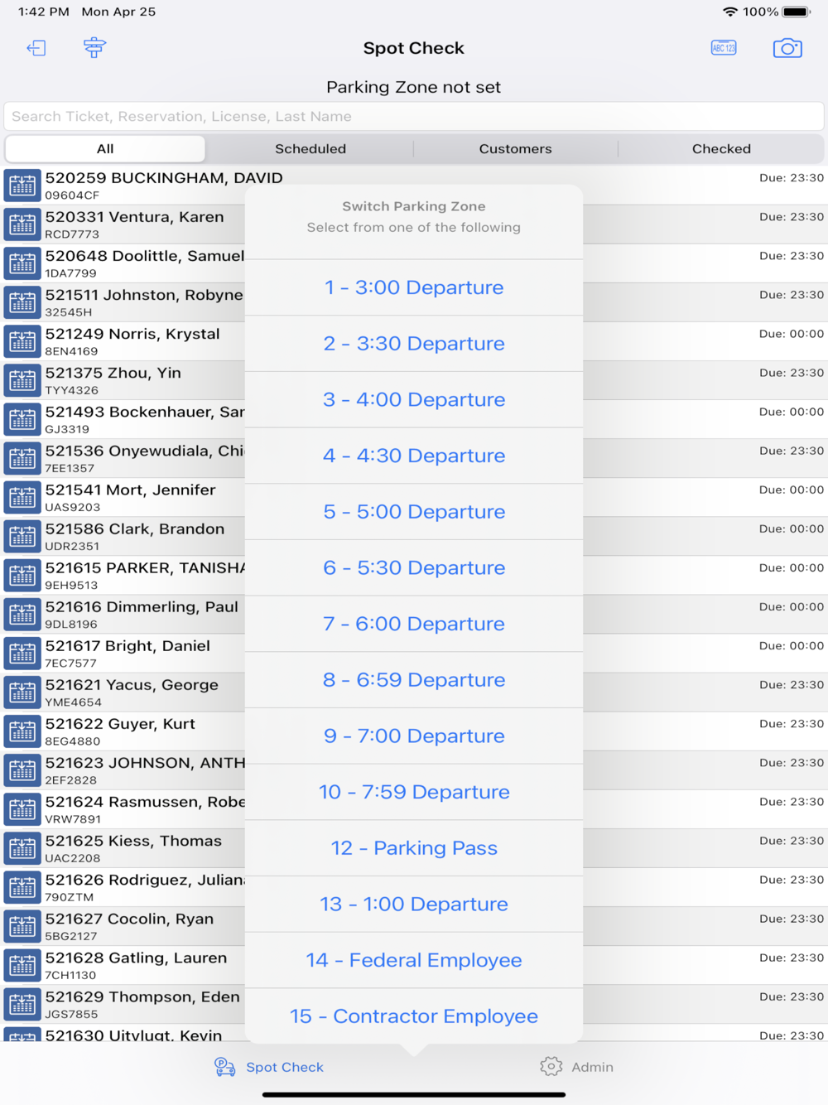Choose zone 7 - 6:00 Departure
Viewport: 828px width, 1105px height.
pos(414,624)
